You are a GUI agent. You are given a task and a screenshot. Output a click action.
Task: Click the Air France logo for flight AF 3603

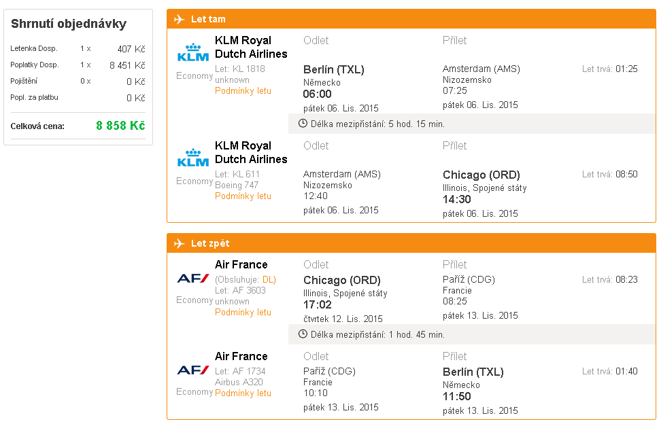click(x=192, y=278)
